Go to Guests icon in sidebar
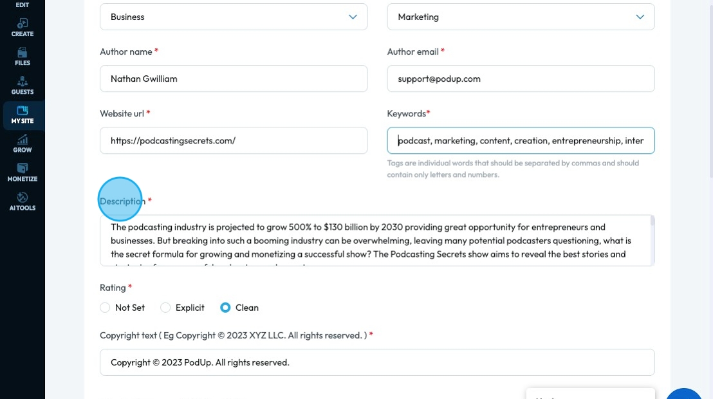 (x=23, y=82)
